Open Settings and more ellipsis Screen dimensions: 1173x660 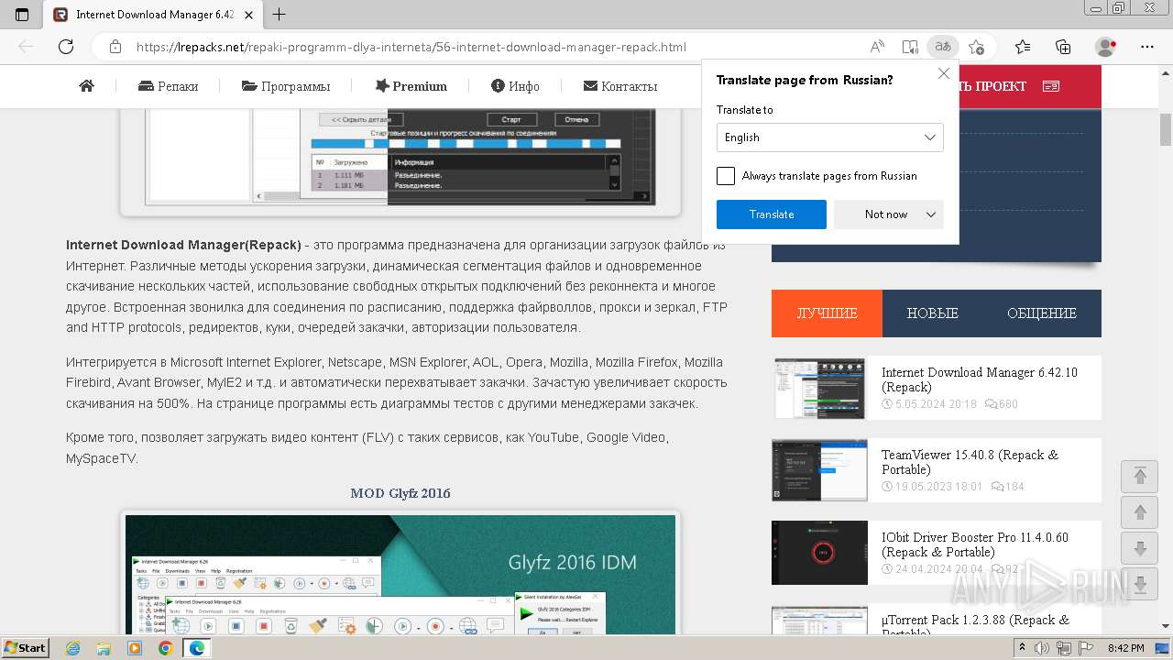pyautogui.click(x=1147, y=47)
